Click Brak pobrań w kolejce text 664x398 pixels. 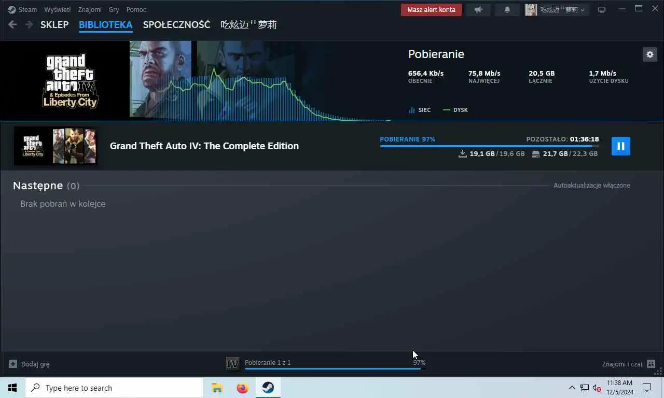pyautogui.click(x=63, y=204)
